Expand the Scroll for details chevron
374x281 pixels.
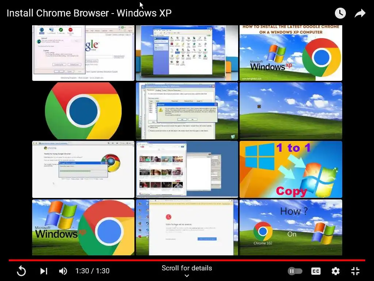pos(187,276)
